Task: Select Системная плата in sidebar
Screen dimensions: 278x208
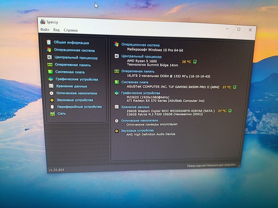Action: (70, 72)
